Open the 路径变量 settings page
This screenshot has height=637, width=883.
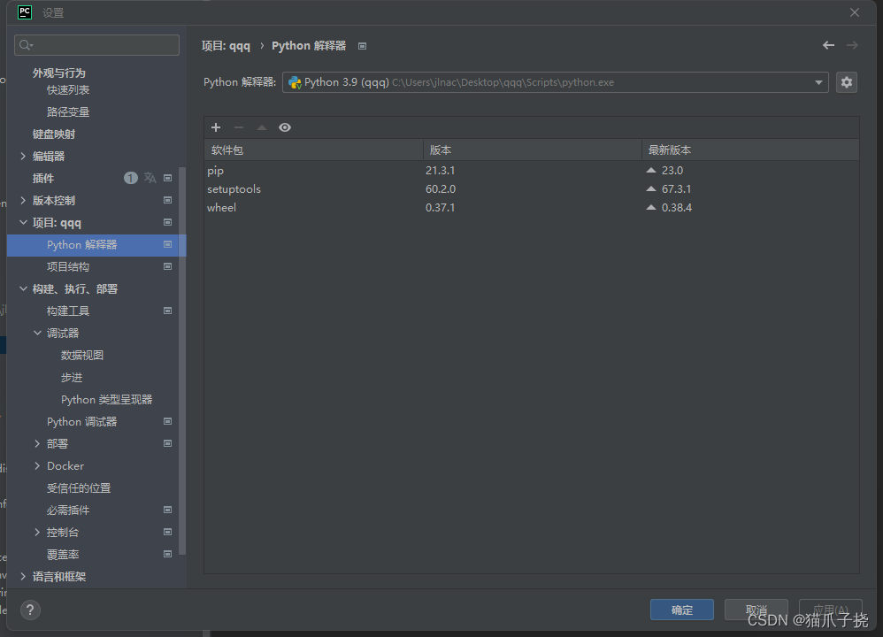point(68,112)
